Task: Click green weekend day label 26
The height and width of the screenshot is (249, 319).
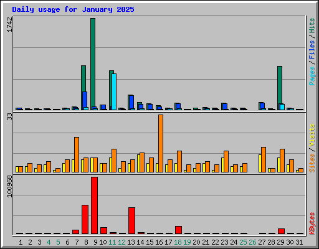Action: pos(253,242)
